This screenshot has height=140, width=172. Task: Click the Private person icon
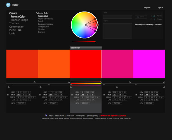coord(155,19)
